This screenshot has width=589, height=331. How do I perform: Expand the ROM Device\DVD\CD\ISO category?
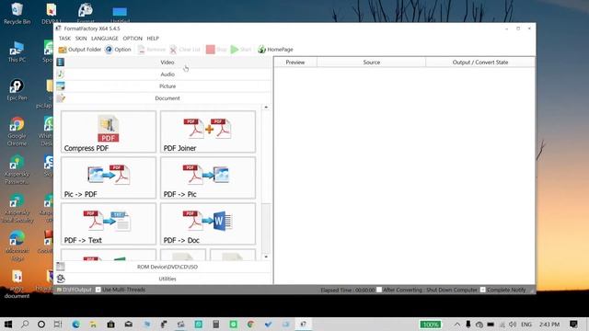164,267
